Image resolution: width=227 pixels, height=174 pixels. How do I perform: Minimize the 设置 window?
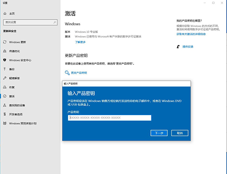[x=205, y=3]
